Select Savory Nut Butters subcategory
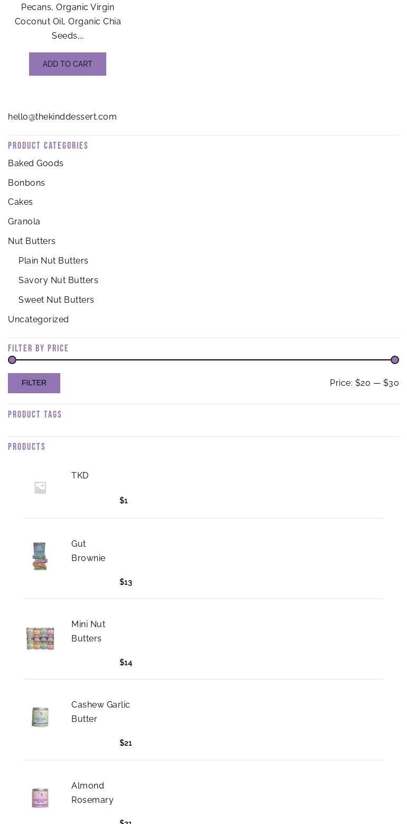 (x=58, y=280)
